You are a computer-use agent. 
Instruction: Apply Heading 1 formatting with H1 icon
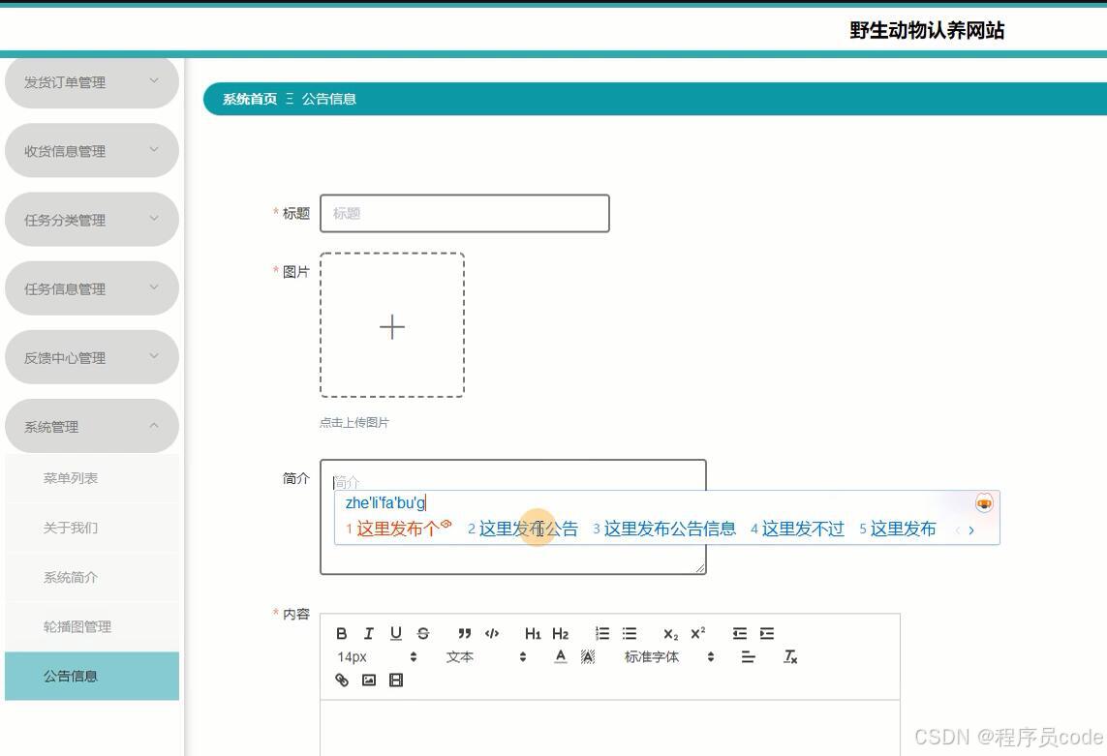(532, 634)
